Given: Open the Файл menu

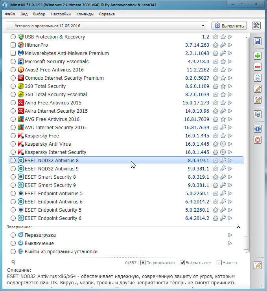Looking at the screenshot, I should tap(10, 14).
